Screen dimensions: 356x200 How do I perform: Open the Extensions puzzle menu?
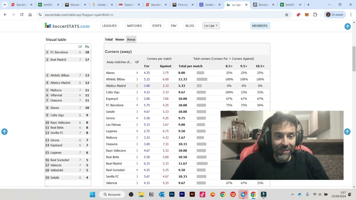coord(315,15)
